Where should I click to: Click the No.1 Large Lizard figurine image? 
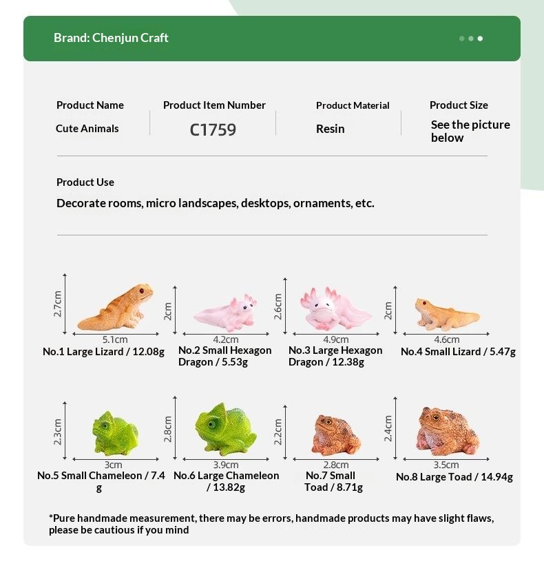click(x=115, y=307)
